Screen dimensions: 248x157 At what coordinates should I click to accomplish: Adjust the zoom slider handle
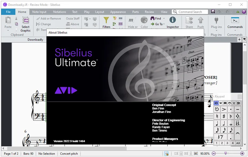[x=226, y=153]
